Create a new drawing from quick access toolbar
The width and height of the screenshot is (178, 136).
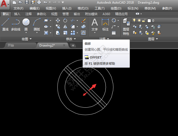point(14,2)
